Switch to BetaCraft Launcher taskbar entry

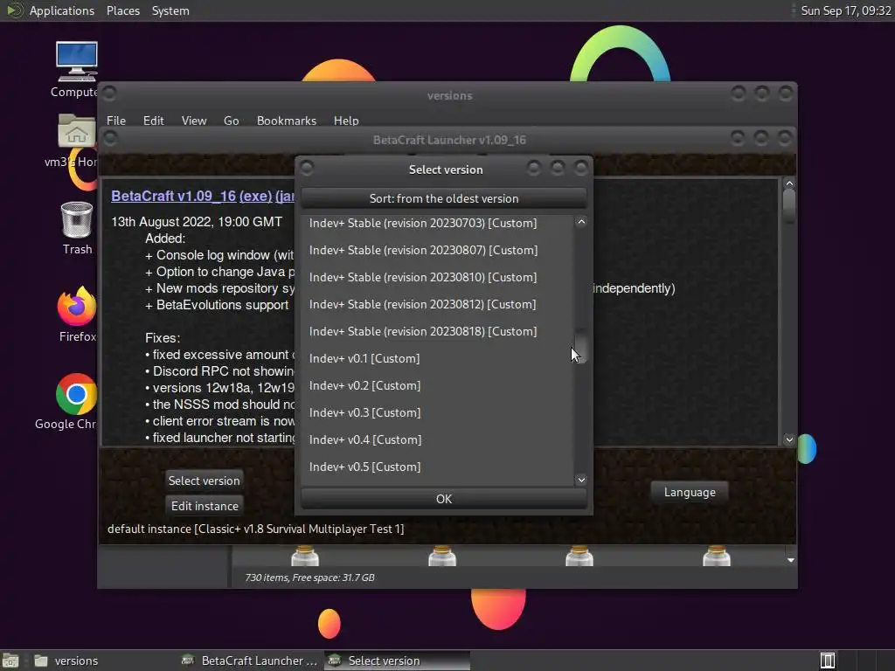(249, 661)
